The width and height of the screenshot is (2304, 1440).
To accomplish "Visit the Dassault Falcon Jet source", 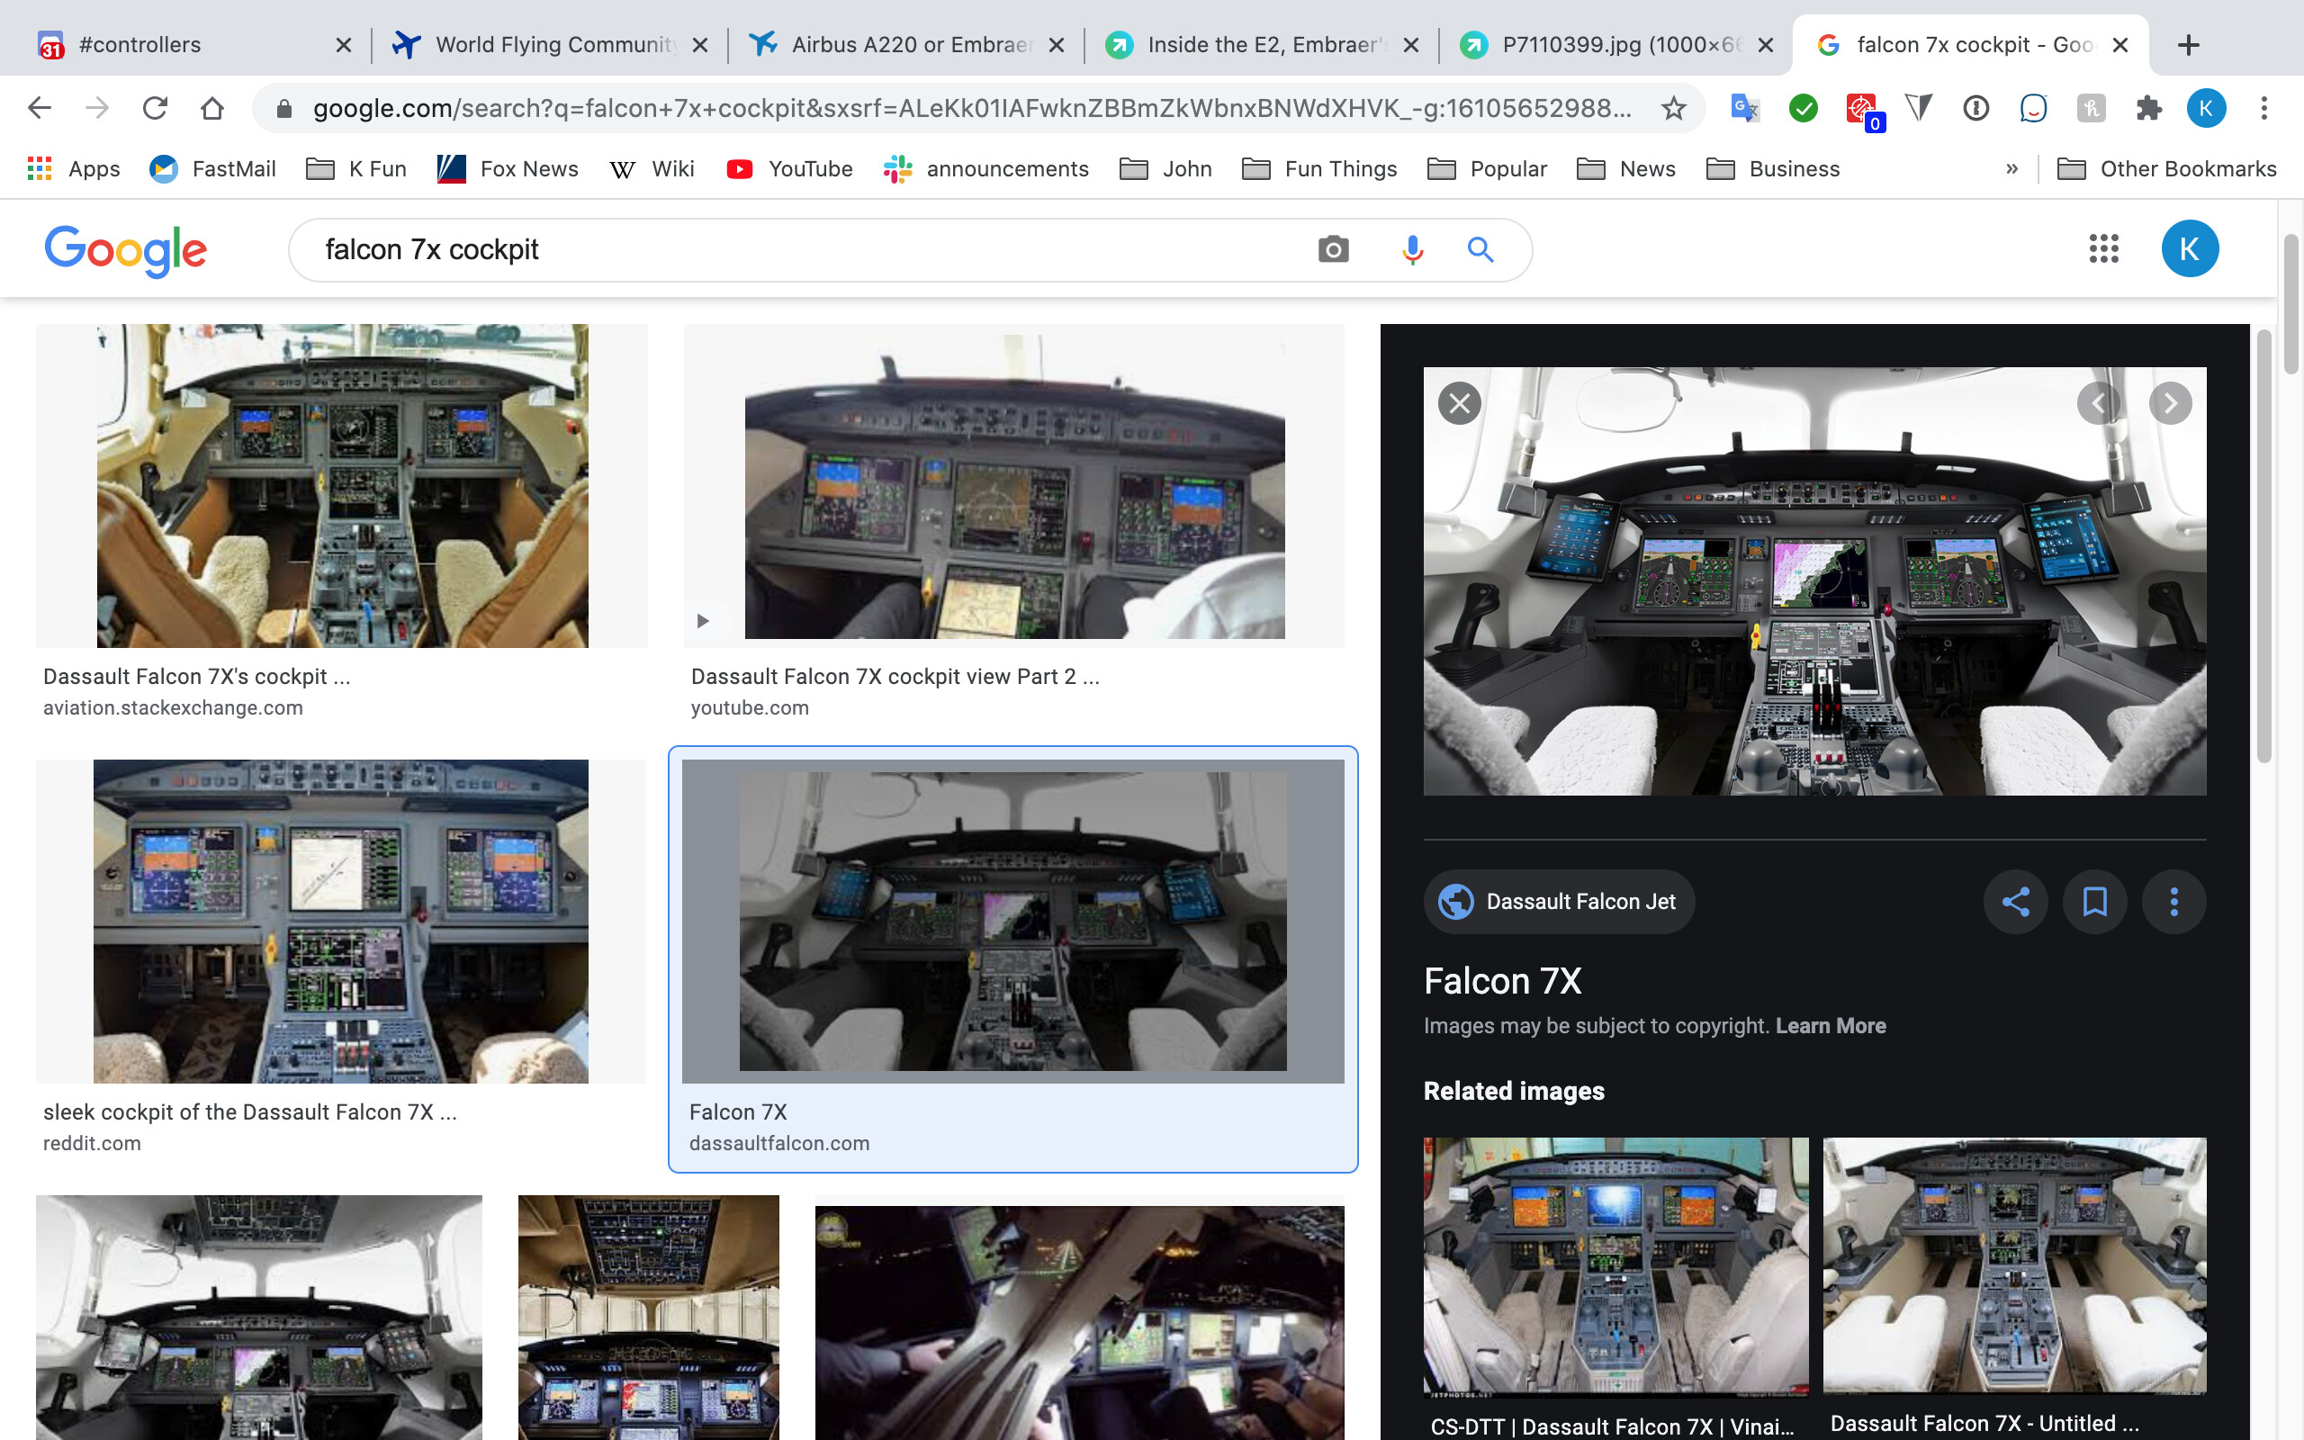I will [x=1559, y=901].
